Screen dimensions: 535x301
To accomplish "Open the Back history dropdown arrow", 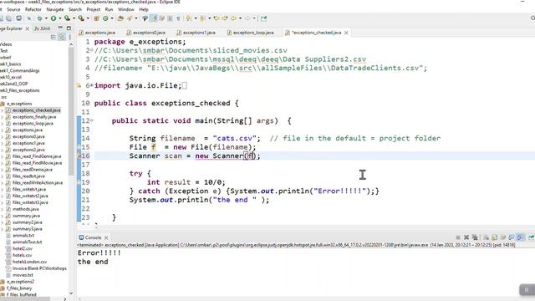I will [240, 18].
